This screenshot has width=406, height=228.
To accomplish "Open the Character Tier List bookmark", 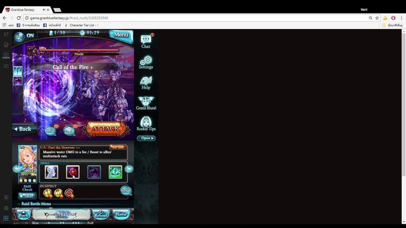I will pyautogui.click(x=82, y=25).
